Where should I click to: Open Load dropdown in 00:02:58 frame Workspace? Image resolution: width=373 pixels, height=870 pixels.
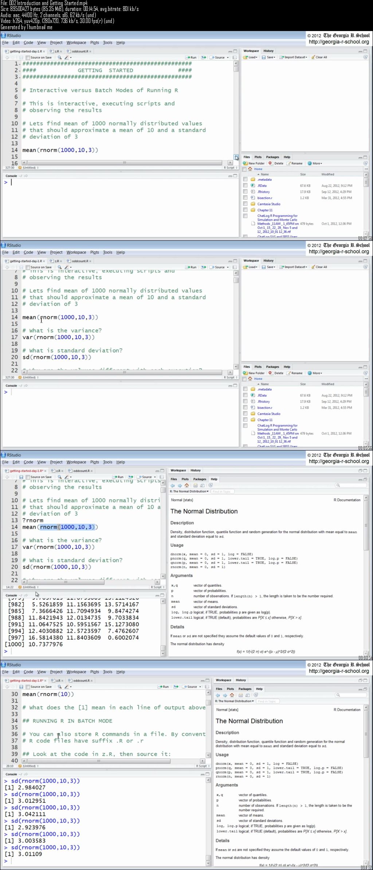[x=250, y=57]
